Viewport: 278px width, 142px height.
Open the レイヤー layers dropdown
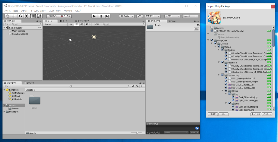click(172, 16)
